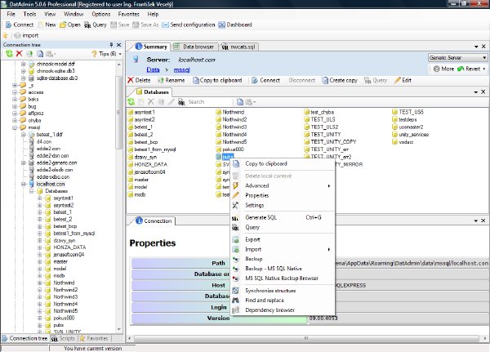490x352 pixels.
Task: Switch to the Data browser tab
Action: pos(194,47)
